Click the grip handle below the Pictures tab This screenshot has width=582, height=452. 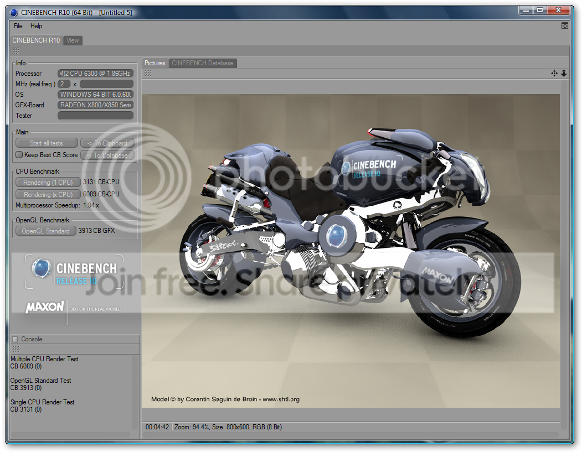[147, 74]
